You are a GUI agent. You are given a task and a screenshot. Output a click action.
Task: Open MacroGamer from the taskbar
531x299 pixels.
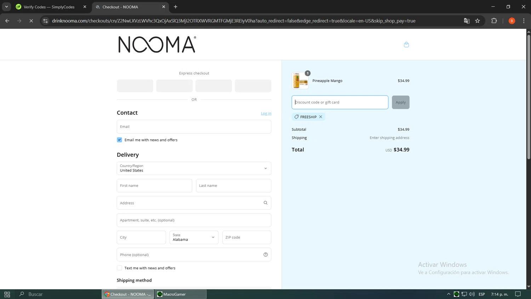(x=181, y=294)
